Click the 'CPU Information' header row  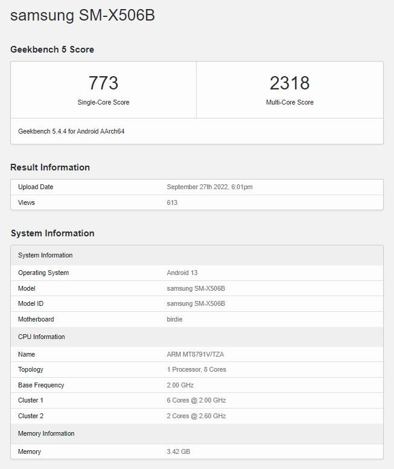point(197,337)
